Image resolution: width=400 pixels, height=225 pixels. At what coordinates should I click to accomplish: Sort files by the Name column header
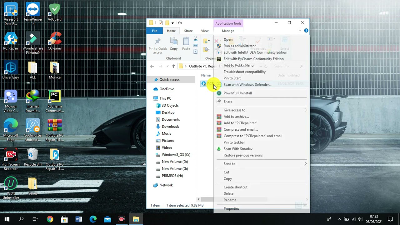206,75
